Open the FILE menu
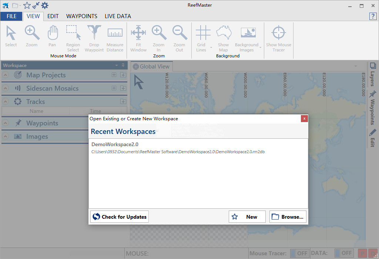 point(11,16)
